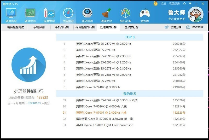This screenshot has height=140, width=209.
Task: Select the 处理器排行榜 tab
Action: 108,27
